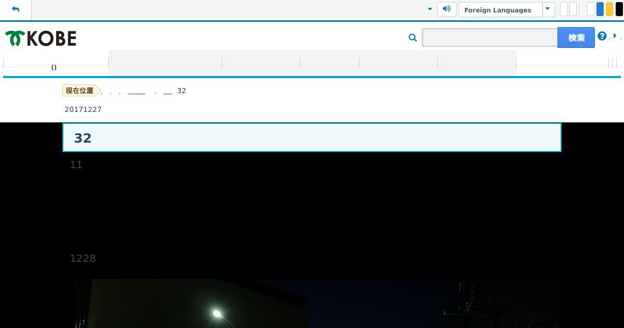
Task: Open the fourth navigation tab
Action: tap(330, 64)
